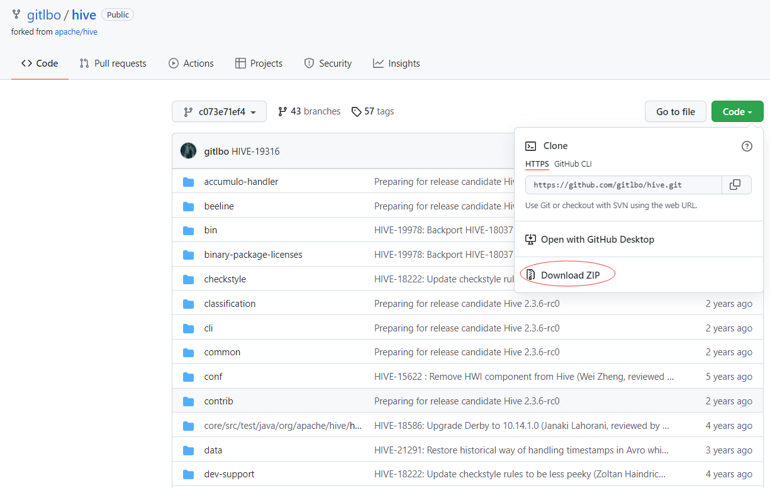The image size is (770, 488).
Task: Open the HIVE-15622 commit message for conf
Action: [x=524, y=377]
